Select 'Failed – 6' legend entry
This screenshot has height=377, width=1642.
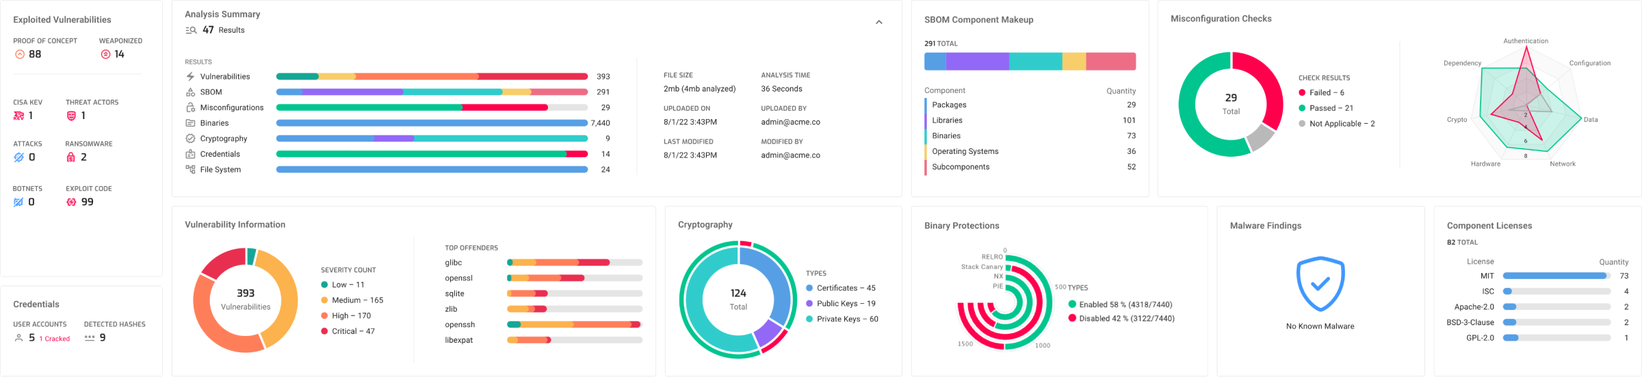coord(1321,92)
